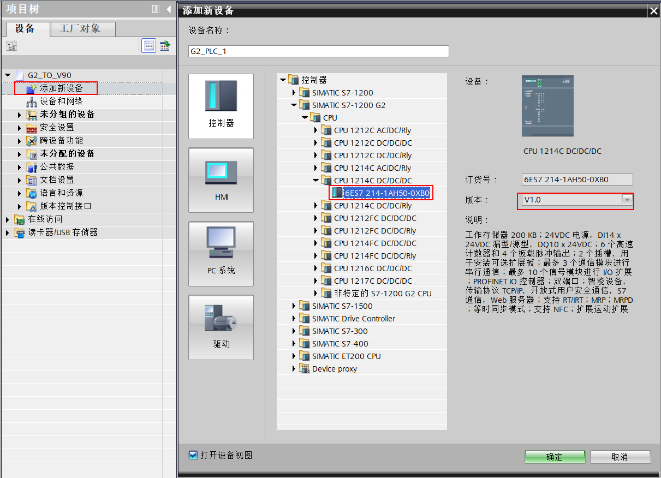Click the 确定 button
The height and width of the screenshot is (478, 661).
(555, 457)
